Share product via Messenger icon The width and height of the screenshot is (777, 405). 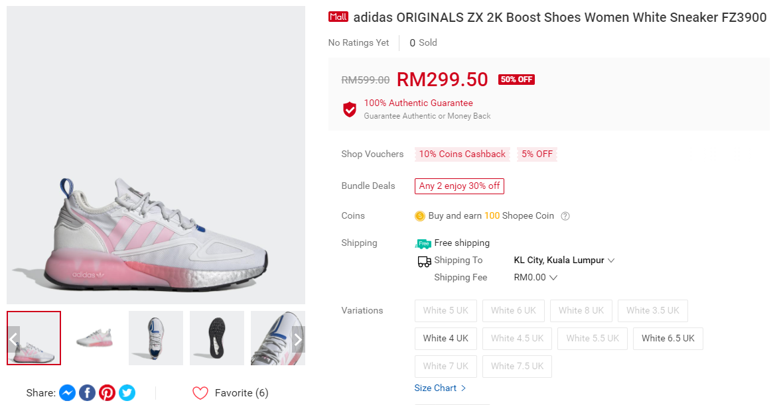point(67,393)
